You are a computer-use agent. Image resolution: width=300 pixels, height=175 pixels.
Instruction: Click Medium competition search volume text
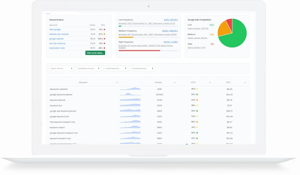[197, 38]
